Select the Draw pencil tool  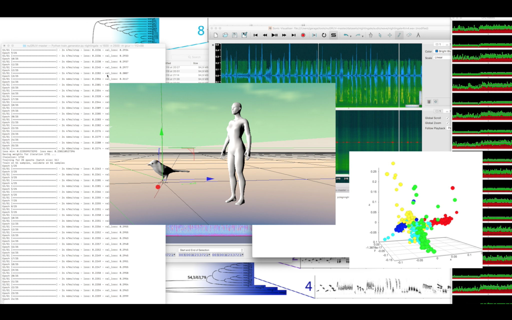click(399, 35)
